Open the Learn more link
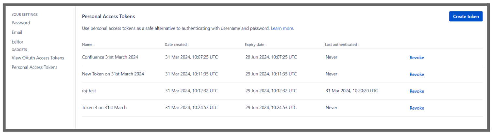494x134 pixels. (282, 29)
